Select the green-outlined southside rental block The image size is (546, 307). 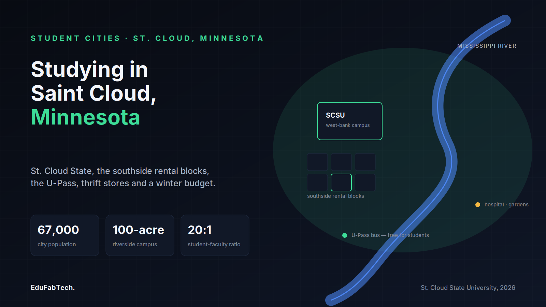tap(341, 182)
